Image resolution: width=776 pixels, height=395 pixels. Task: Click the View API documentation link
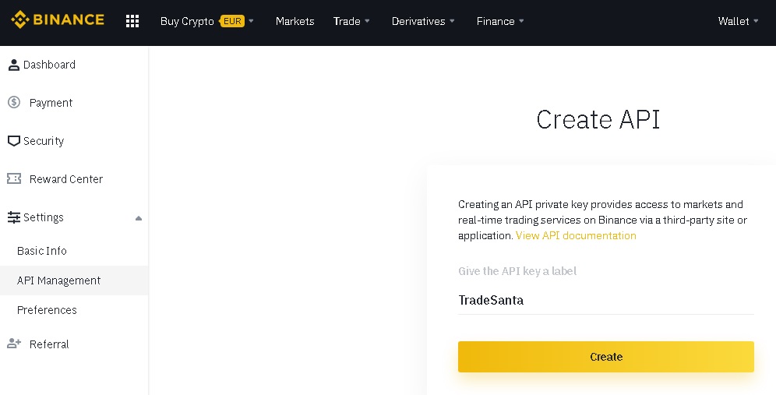pyautogui.click(x=576, y=235)
